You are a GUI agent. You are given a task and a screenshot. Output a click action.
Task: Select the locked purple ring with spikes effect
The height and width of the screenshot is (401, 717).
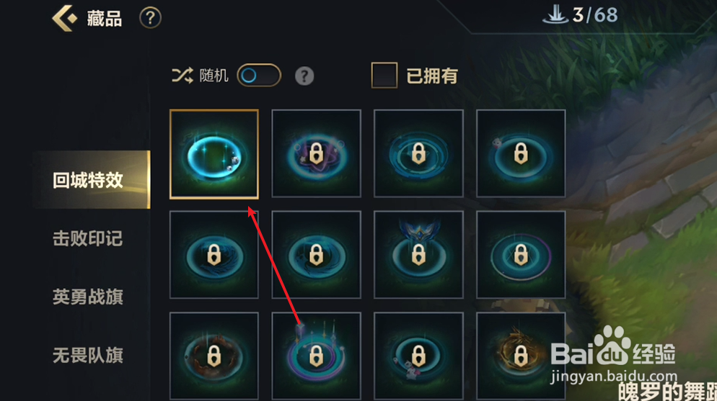[x=317, y=356]
